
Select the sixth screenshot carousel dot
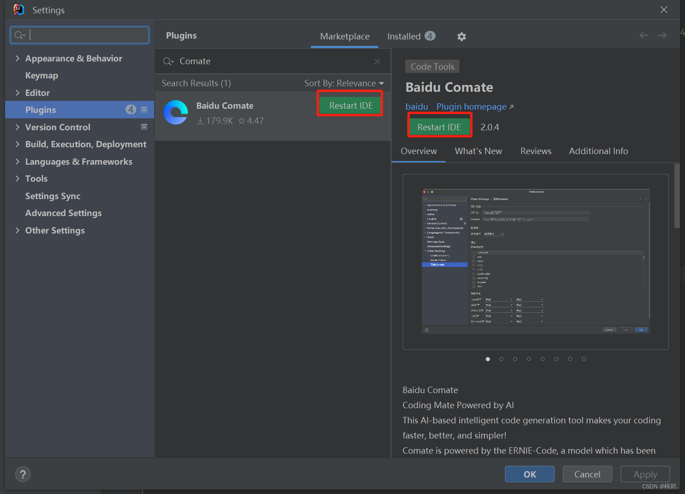[556, 359]
